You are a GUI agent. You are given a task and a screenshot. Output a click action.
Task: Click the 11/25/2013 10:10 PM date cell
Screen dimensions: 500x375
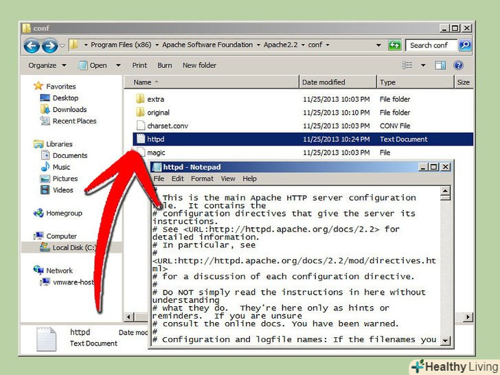(336, 113)
